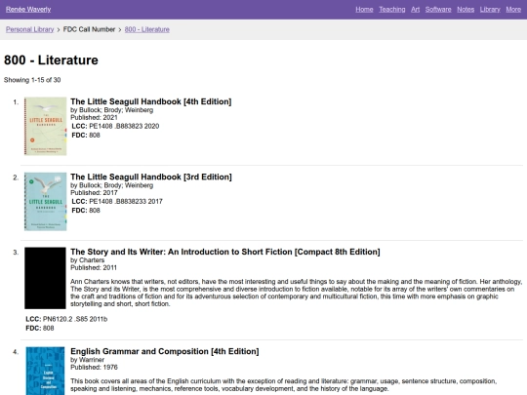
Task: Click the 800 - Literature page heading
Action: pos(51,60)
